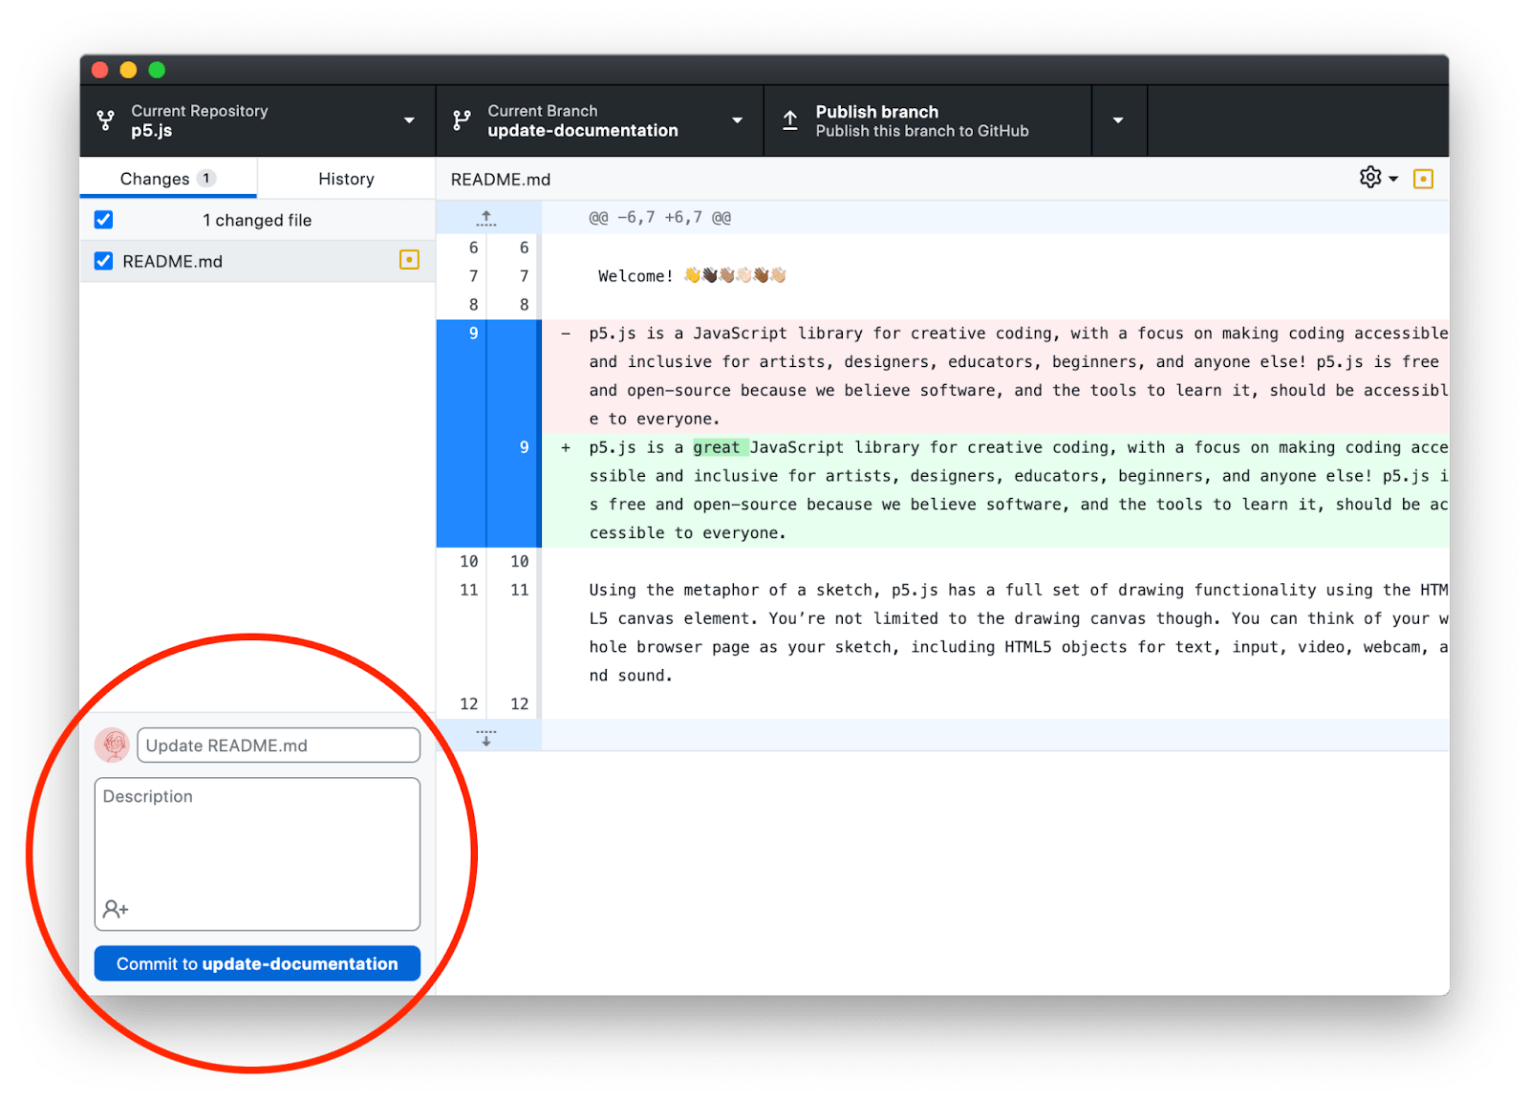Click the commit author avatar

[112, 745]
